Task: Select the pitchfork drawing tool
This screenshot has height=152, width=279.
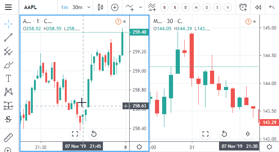Action: (8, 51)
